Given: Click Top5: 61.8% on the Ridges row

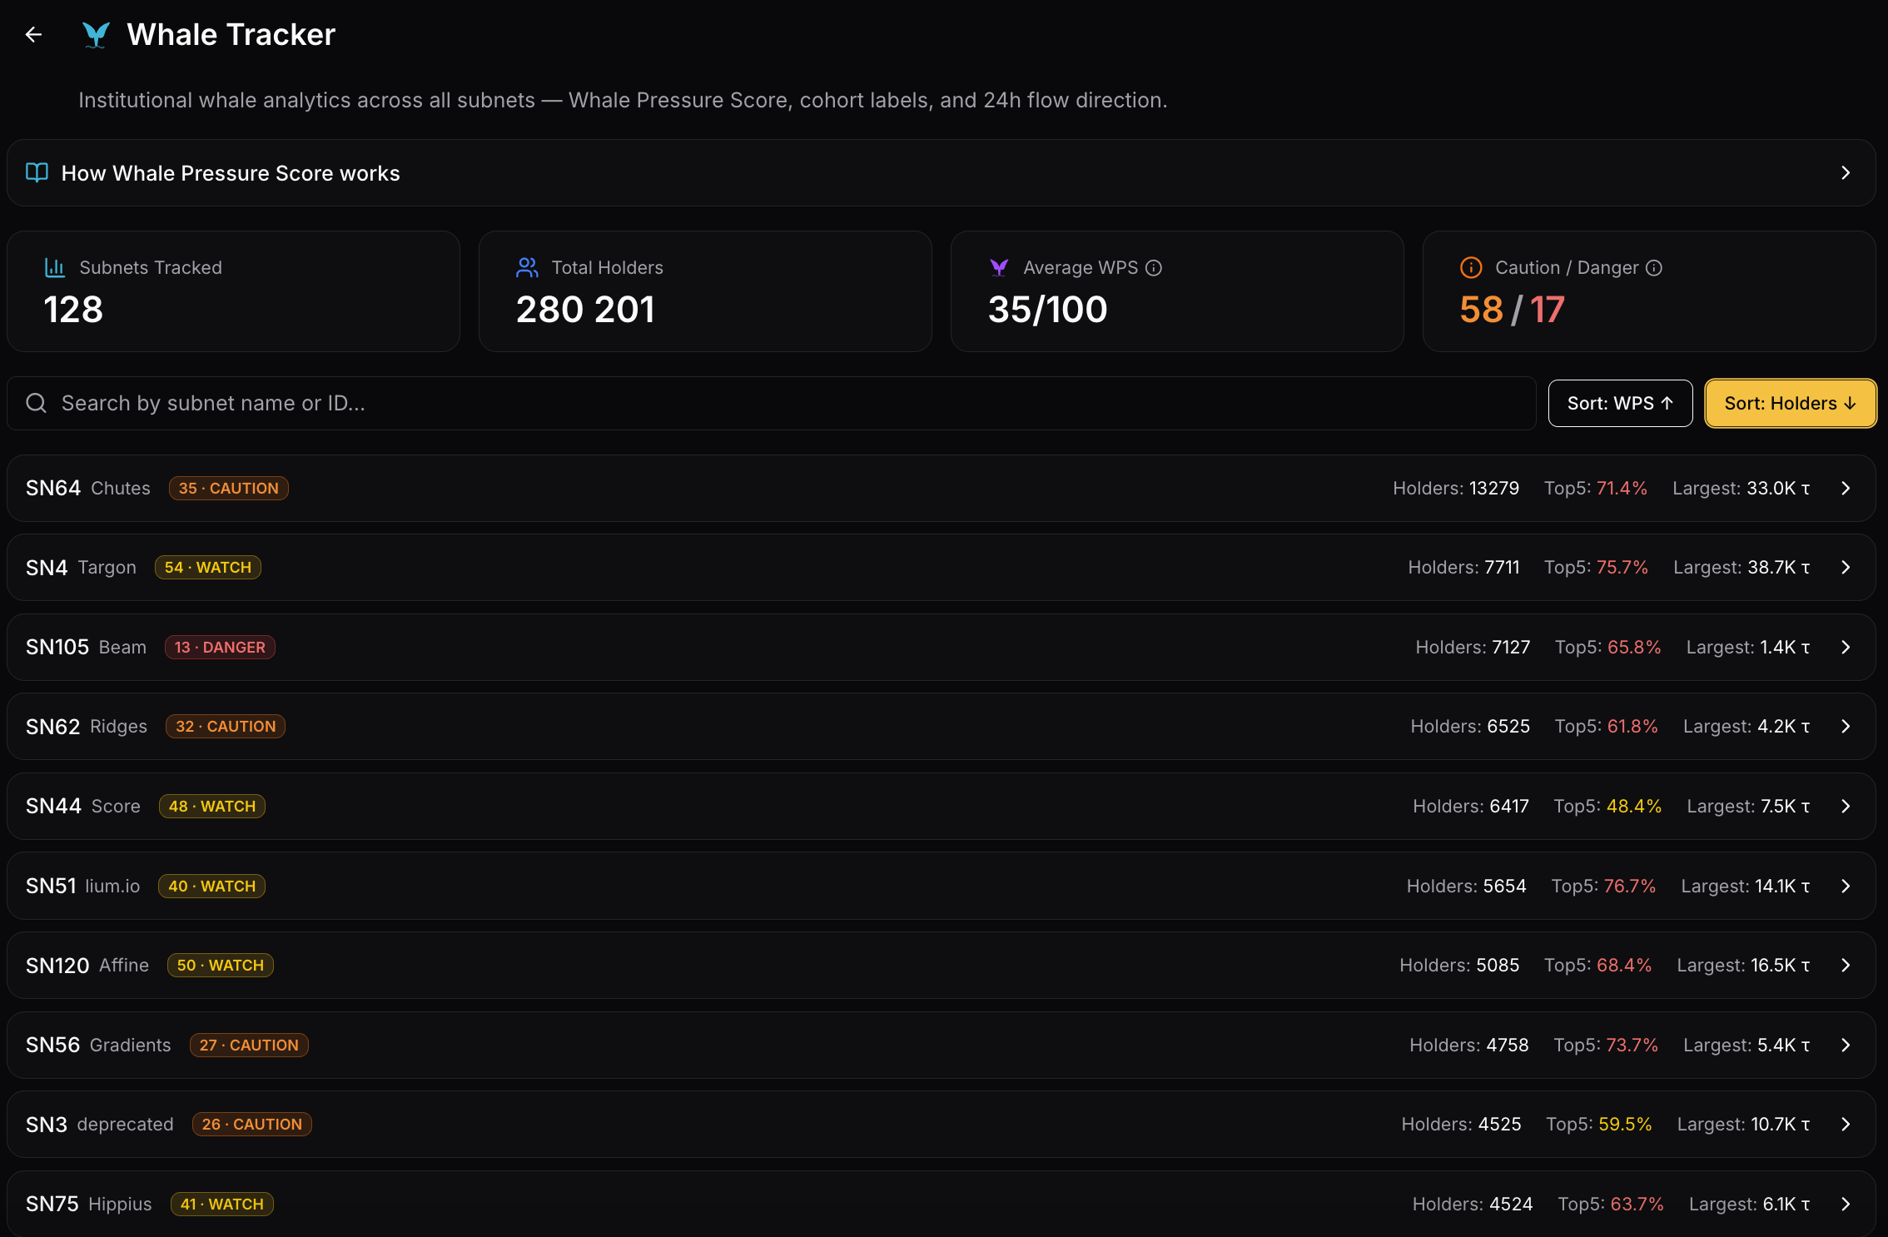Looking at the screenshot, I should tap(1607, 726).
